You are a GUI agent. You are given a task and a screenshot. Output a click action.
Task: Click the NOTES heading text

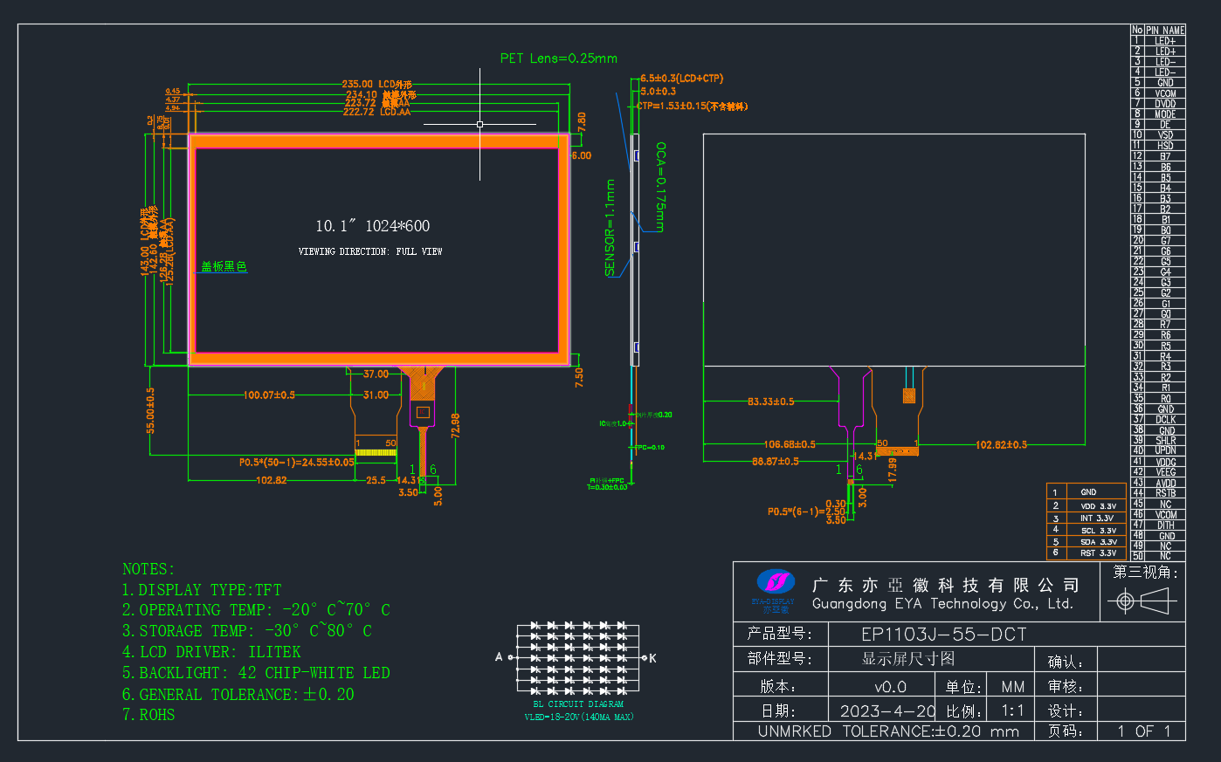148,569
